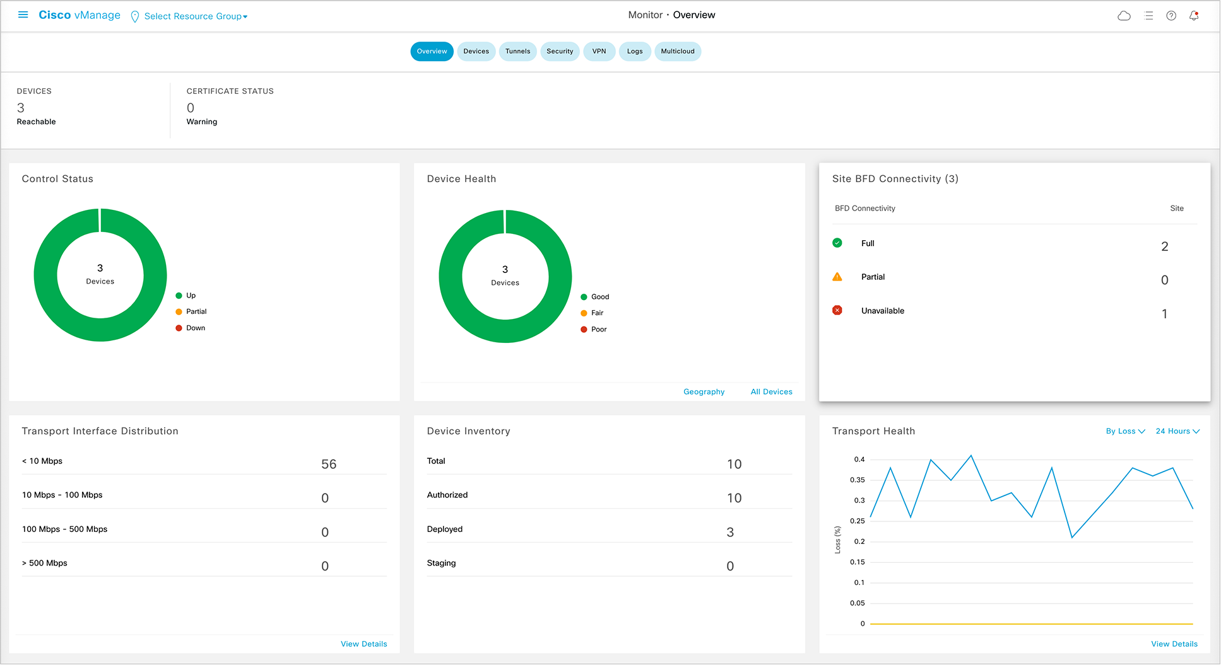
Task: Click View Details under Transport Interface Distribution
Action: (363, 644)
